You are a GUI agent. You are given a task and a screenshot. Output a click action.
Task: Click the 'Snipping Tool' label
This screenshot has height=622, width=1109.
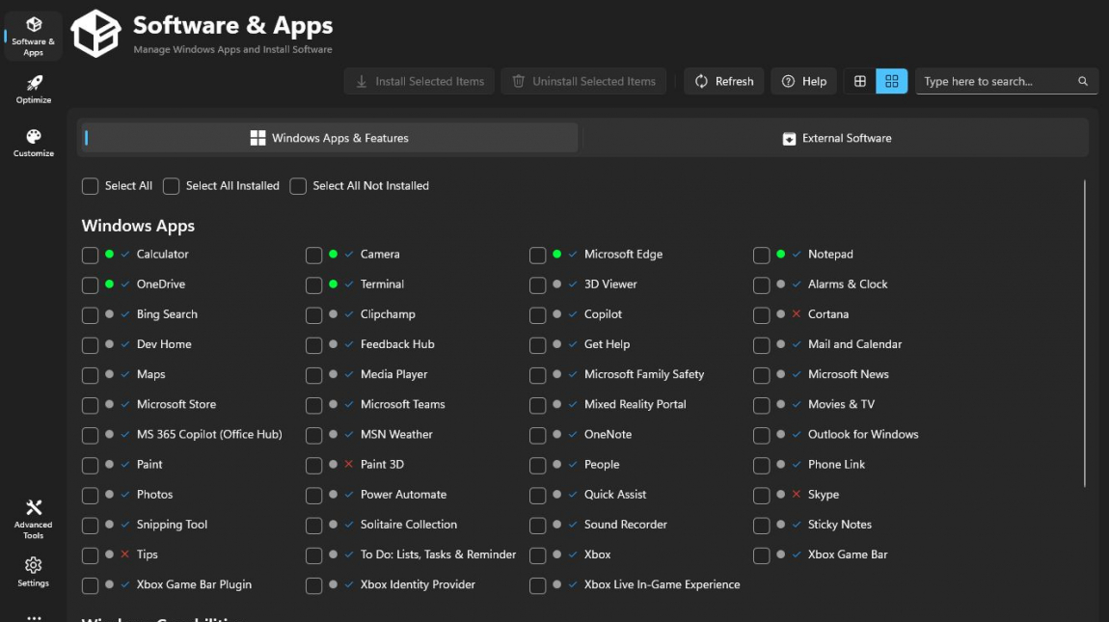[x=172, y=525]
